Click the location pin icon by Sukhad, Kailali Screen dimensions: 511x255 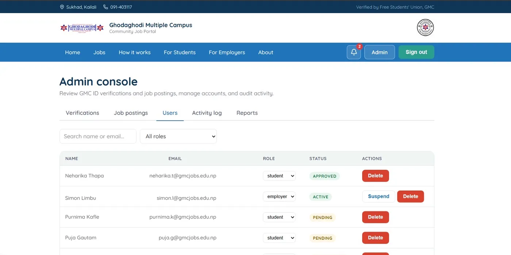62,7
